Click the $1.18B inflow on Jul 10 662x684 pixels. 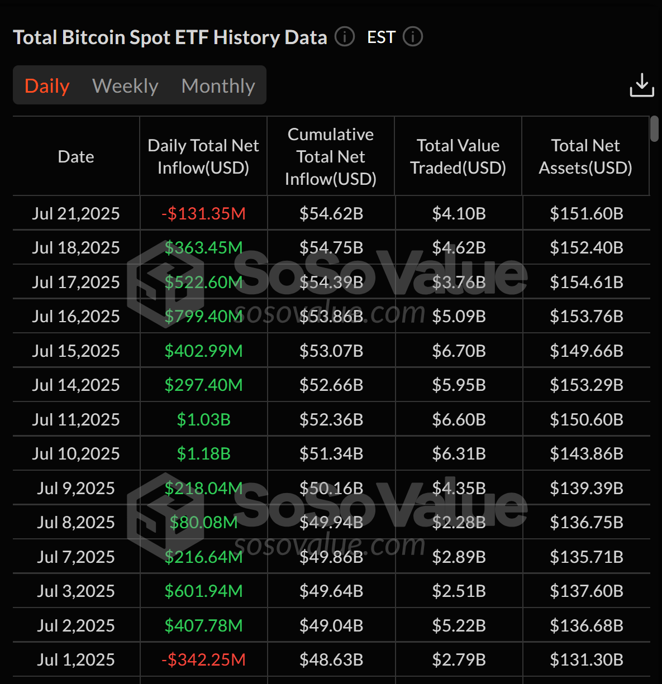[x=203, y=453]
